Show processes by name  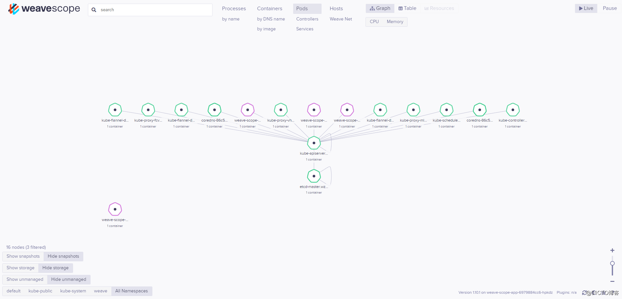[x=231, y=19]
